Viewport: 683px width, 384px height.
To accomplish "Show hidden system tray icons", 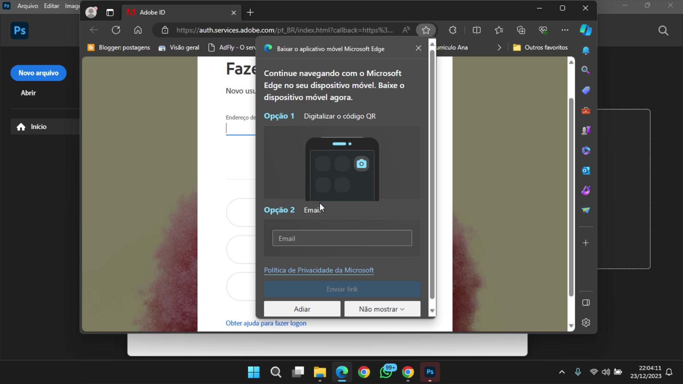I will pos(562,372).
